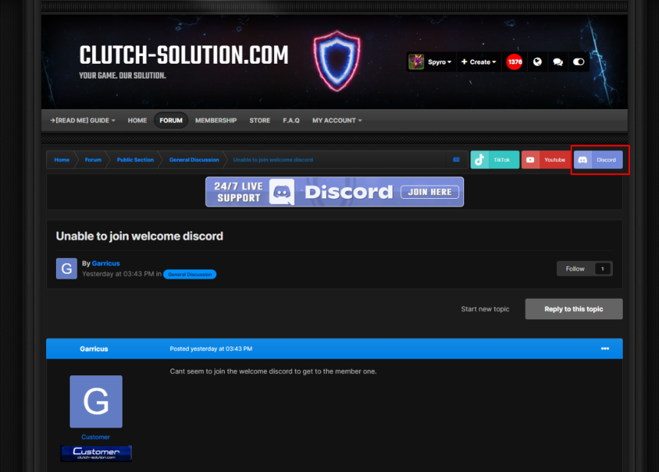Click the small blue icon in breadcrumb bar
The width and height of the screenshot is (659, 472).
pos(456,160)
